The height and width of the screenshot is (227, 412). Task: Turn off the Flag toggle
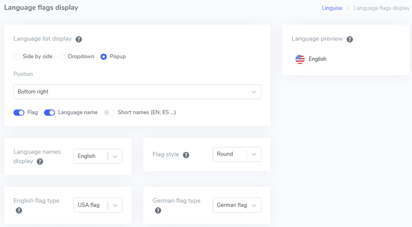coord(19,113)
